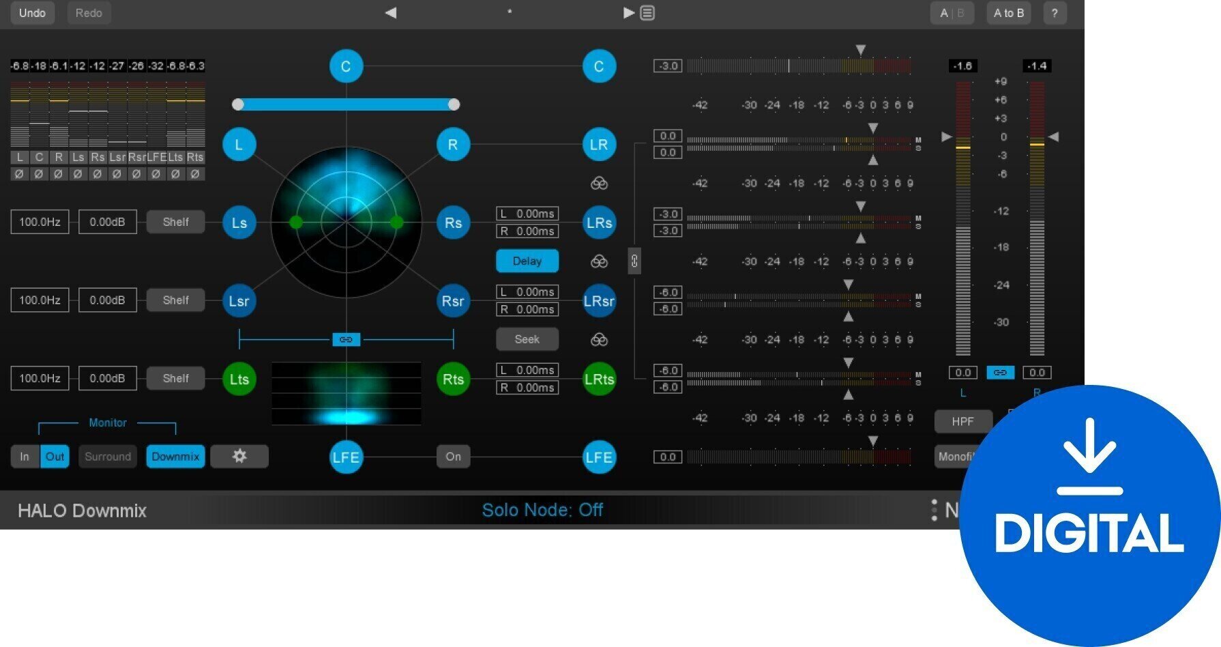This screenshot has width=1221, height=647.
Task: Click the vertical link icon joining the meter trim pairs
Action: [634, 260]
